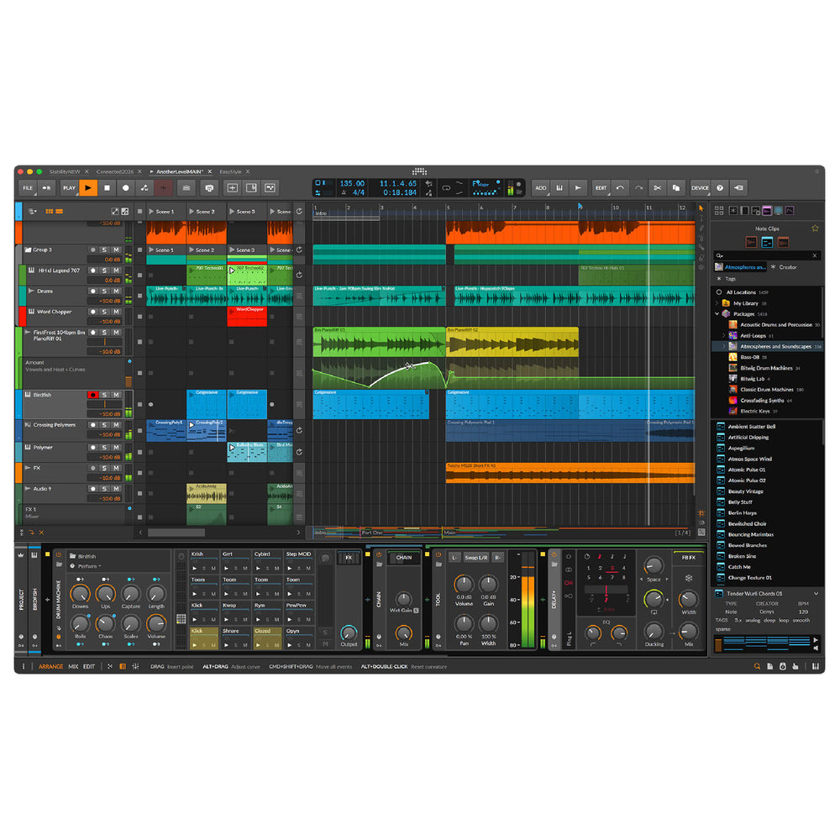Image resolution: width=840 pixels, height=840 pixels.
Task: Collapse the Group 3 folder track
Action: [x=28, y=249]
